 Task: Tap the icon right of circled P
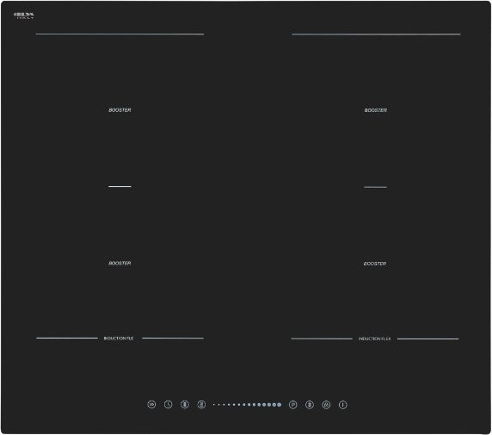[310, 405]
